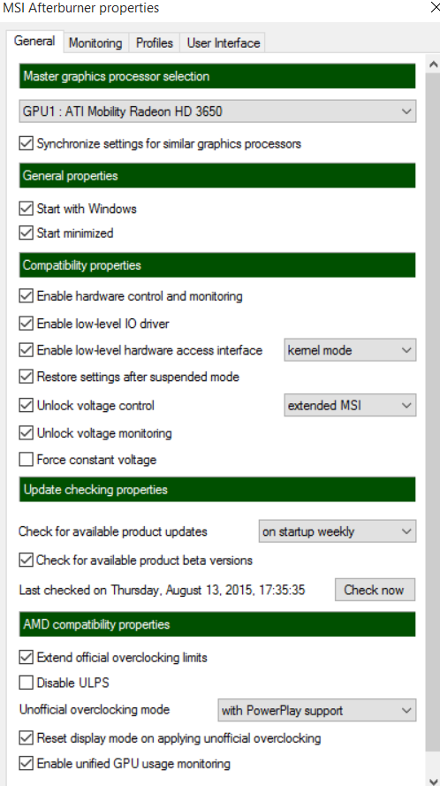
Task: Click the Check now button
Action: click(375, 590)
